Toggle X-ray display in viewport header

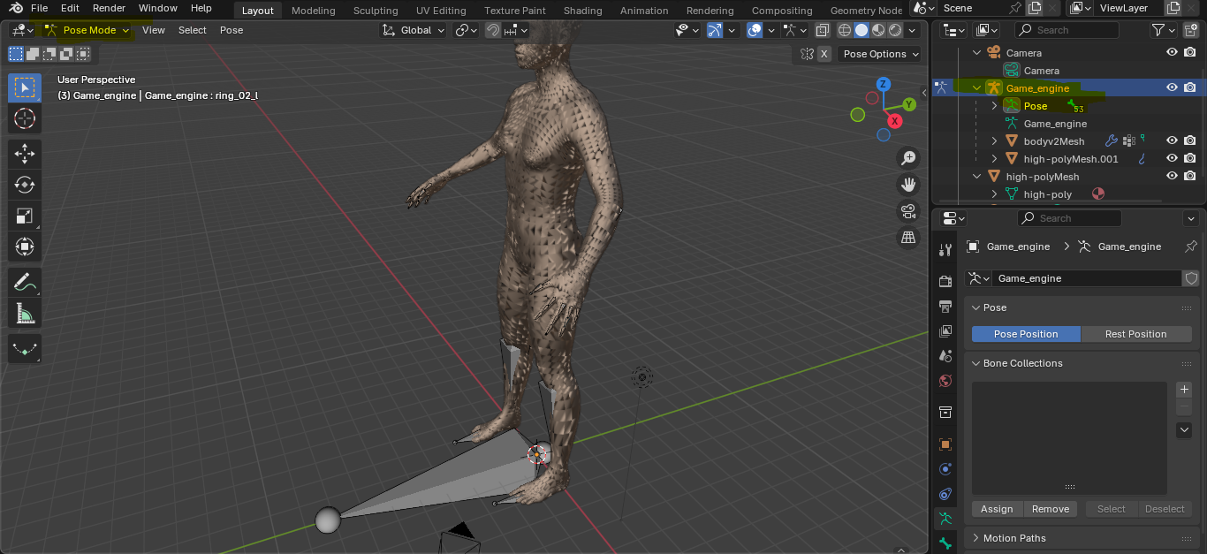[823, 30]
